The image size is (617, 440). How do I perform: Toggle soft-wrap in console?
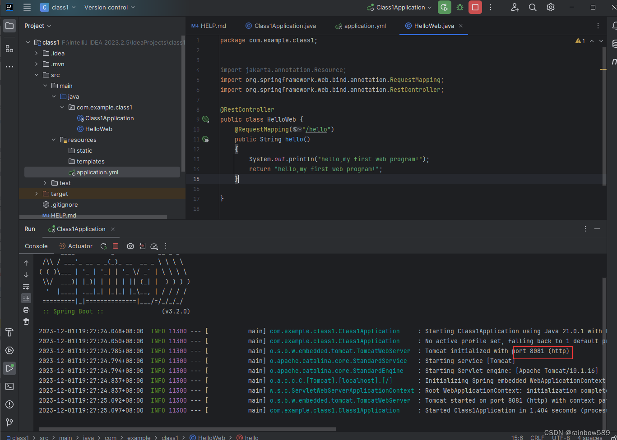tap(26, 286)
